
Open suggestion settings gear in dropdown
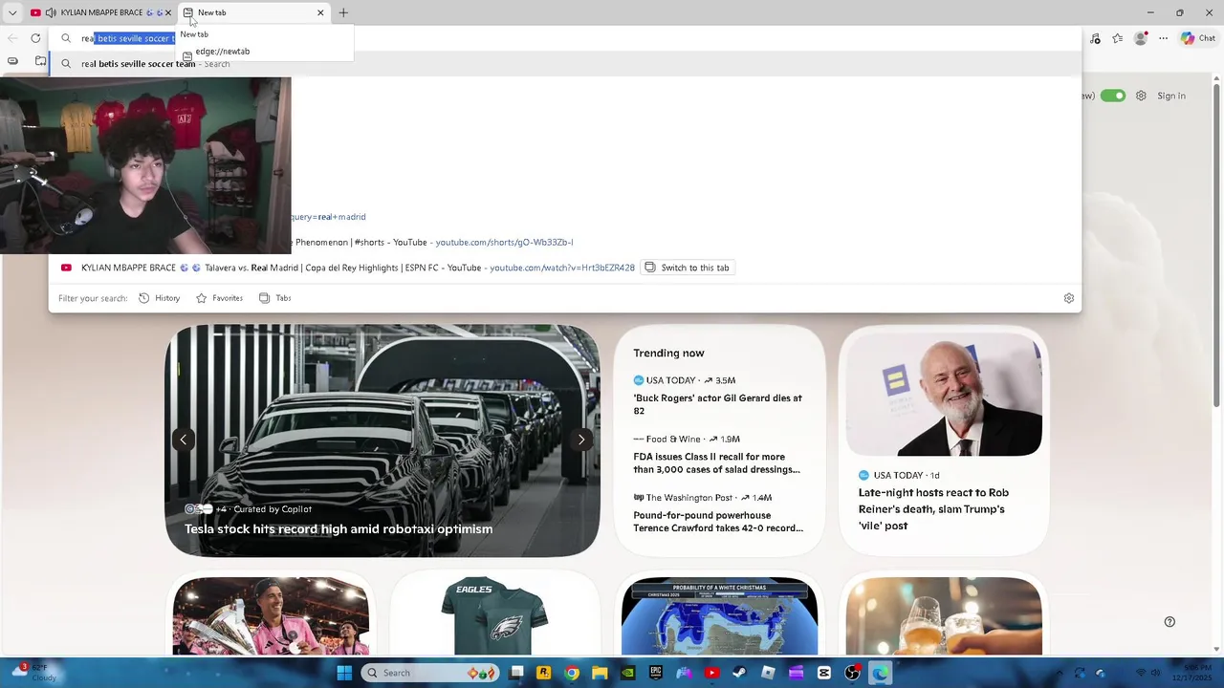click(x=1069, y=298)
